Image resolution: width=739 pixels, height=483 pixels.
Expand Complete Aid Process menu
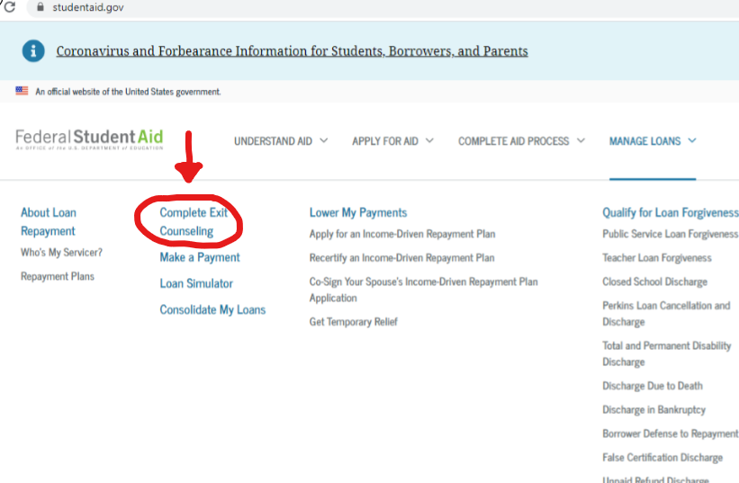click(x=521, y=141)
